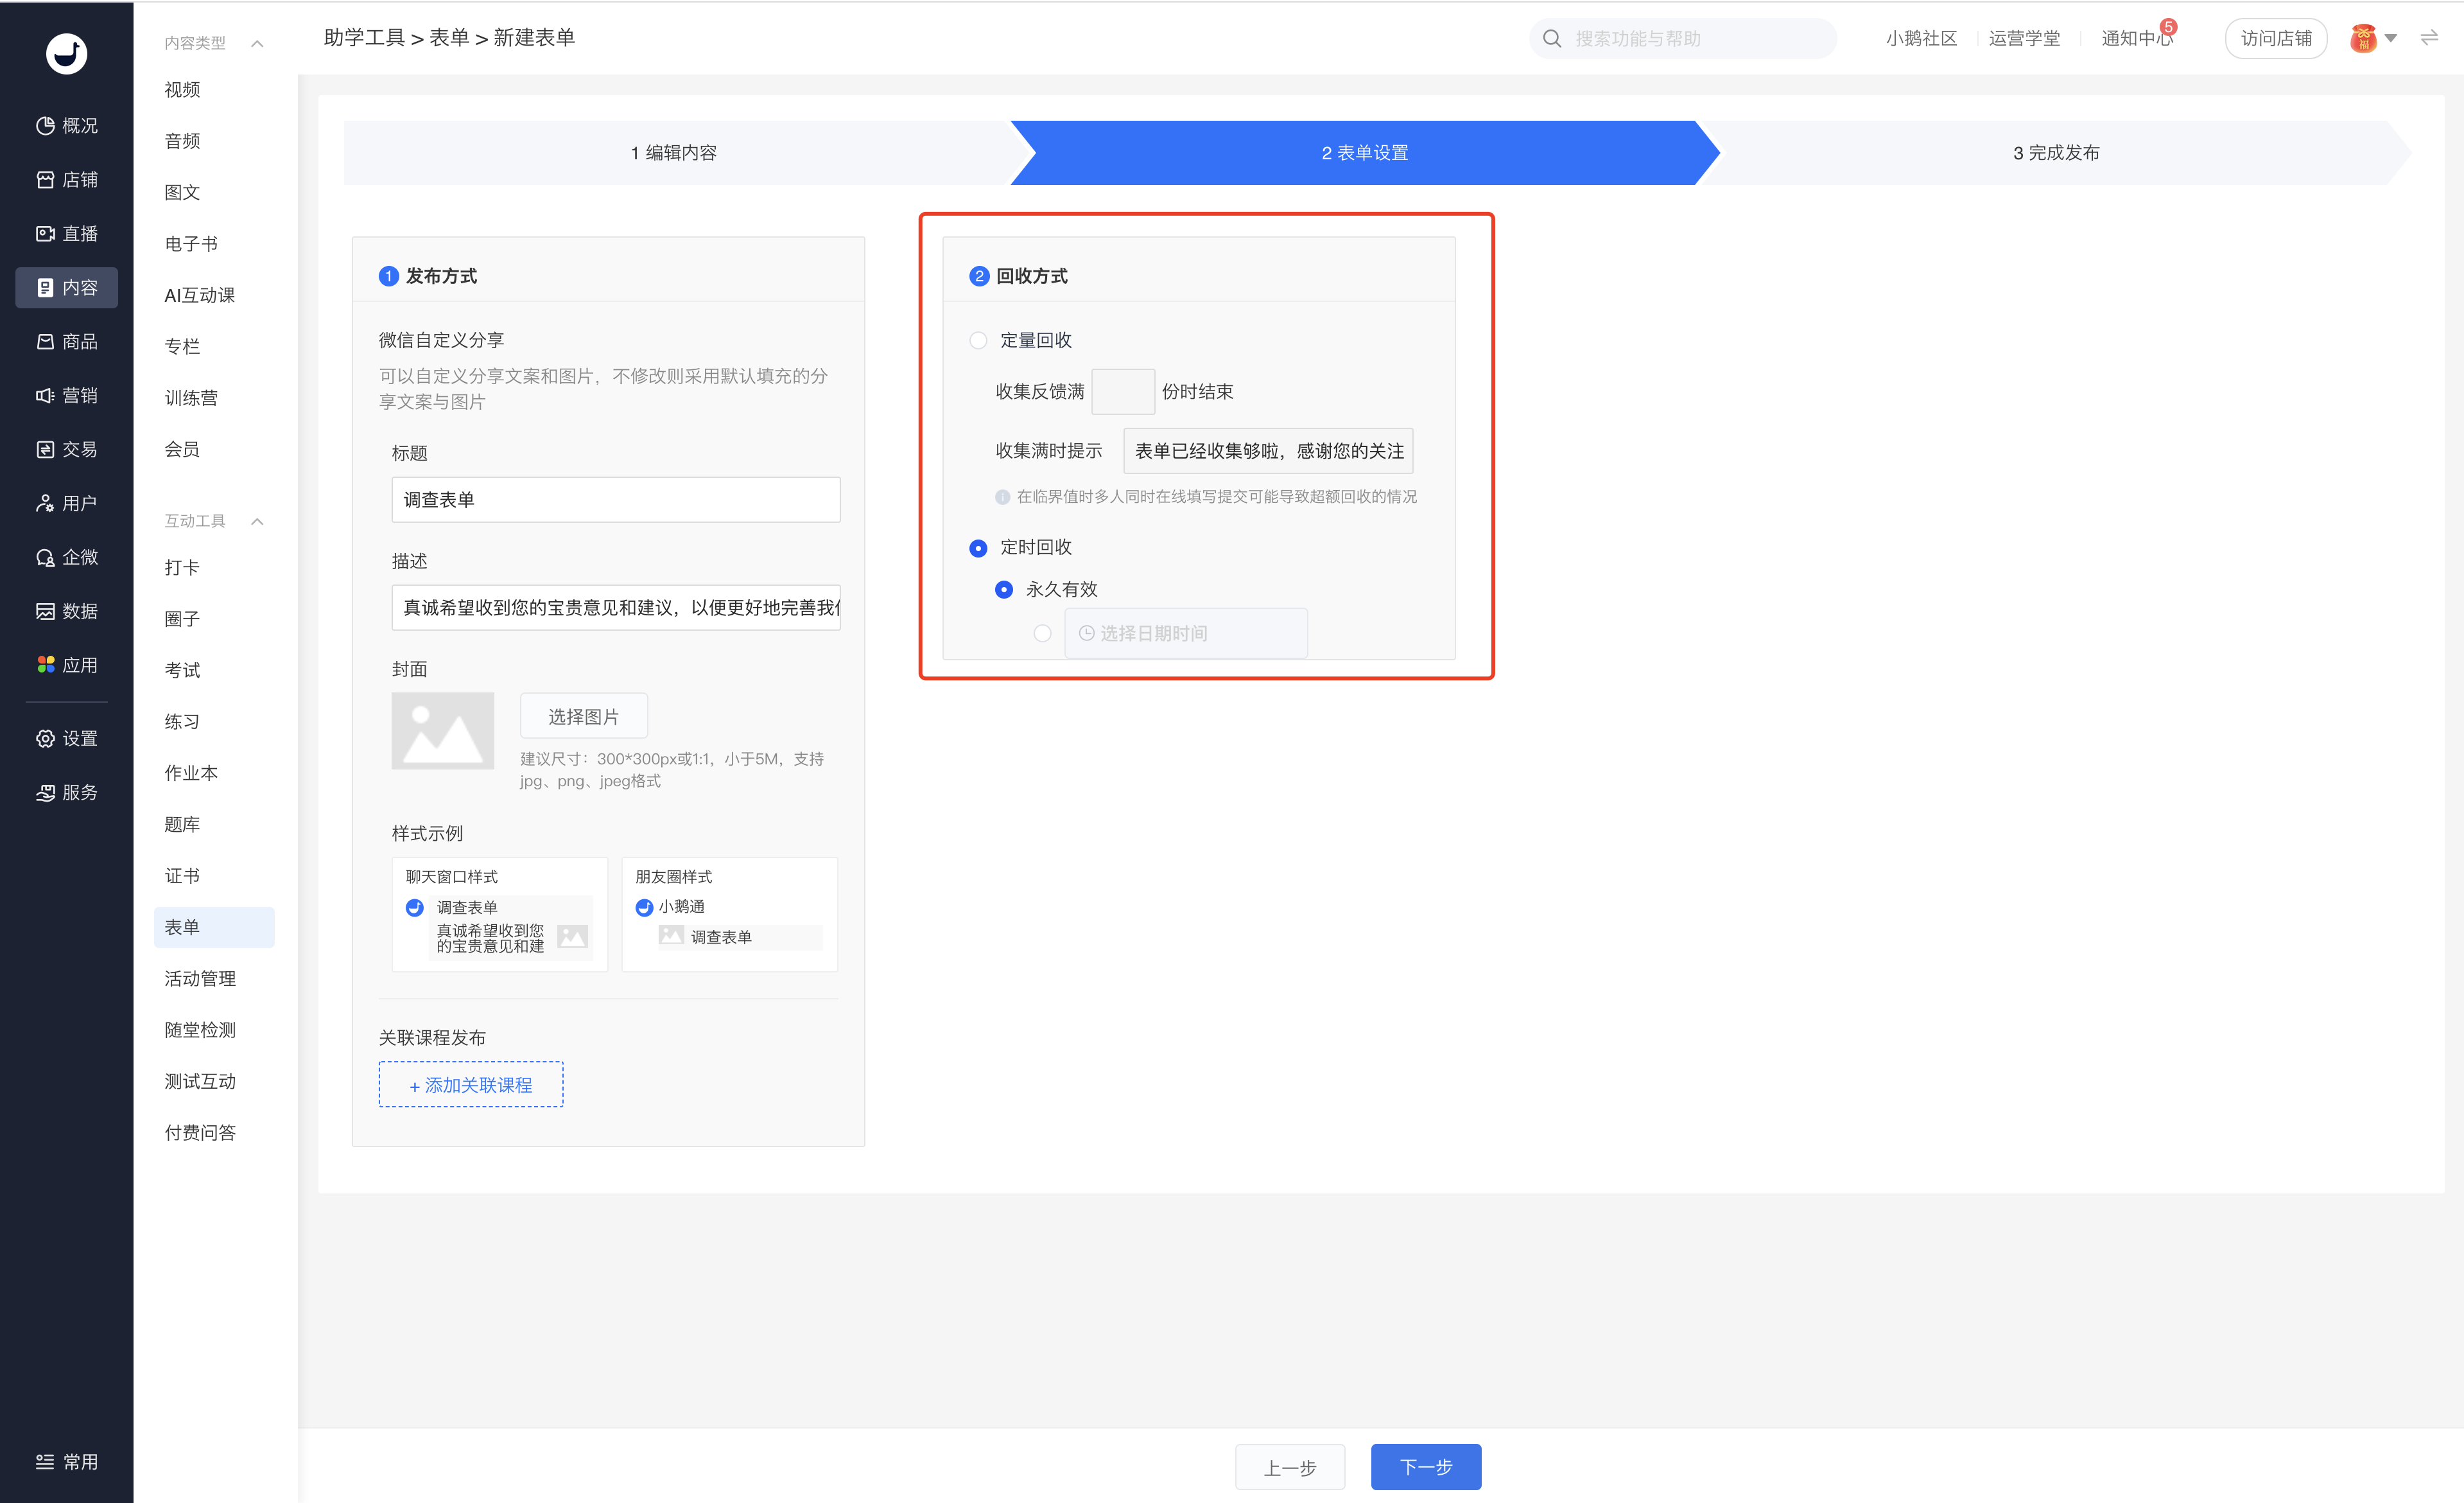2464x1503 pixels.
Task: Click the 概况 overview icon in sidebar
Action: point(45,126)
